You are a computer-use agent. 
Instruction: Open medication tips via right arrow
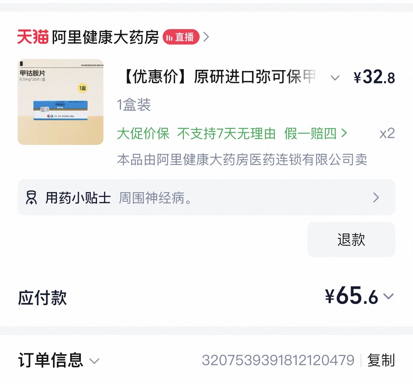pos(376,198)
